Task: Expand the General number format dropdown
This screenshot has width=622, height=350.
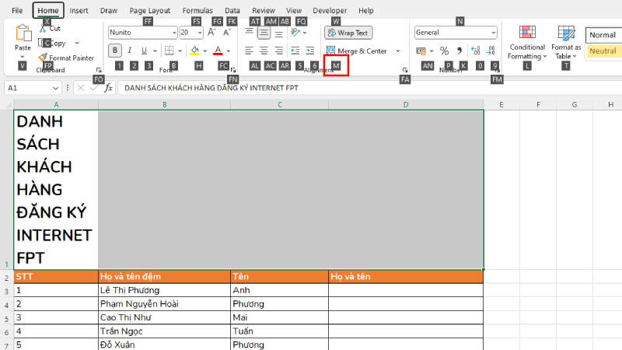Action: 493,33
